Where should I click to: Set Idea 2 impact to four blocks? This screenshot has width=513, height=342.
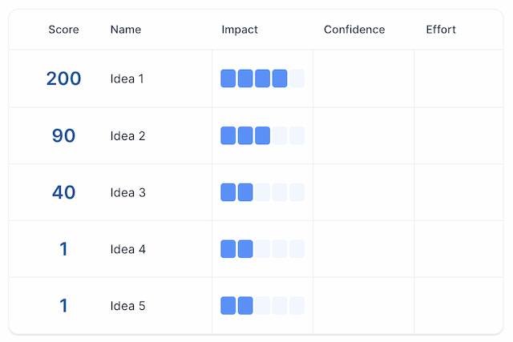tap(280, 135)
